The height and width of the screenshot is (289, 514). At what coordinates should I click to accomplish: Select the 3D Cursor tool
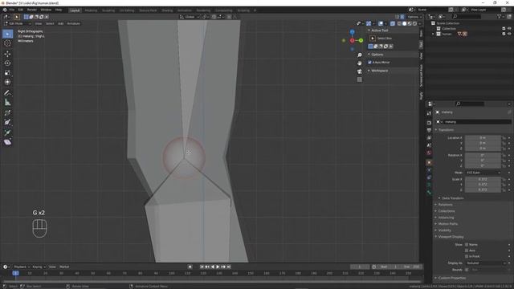pos(7,43)
